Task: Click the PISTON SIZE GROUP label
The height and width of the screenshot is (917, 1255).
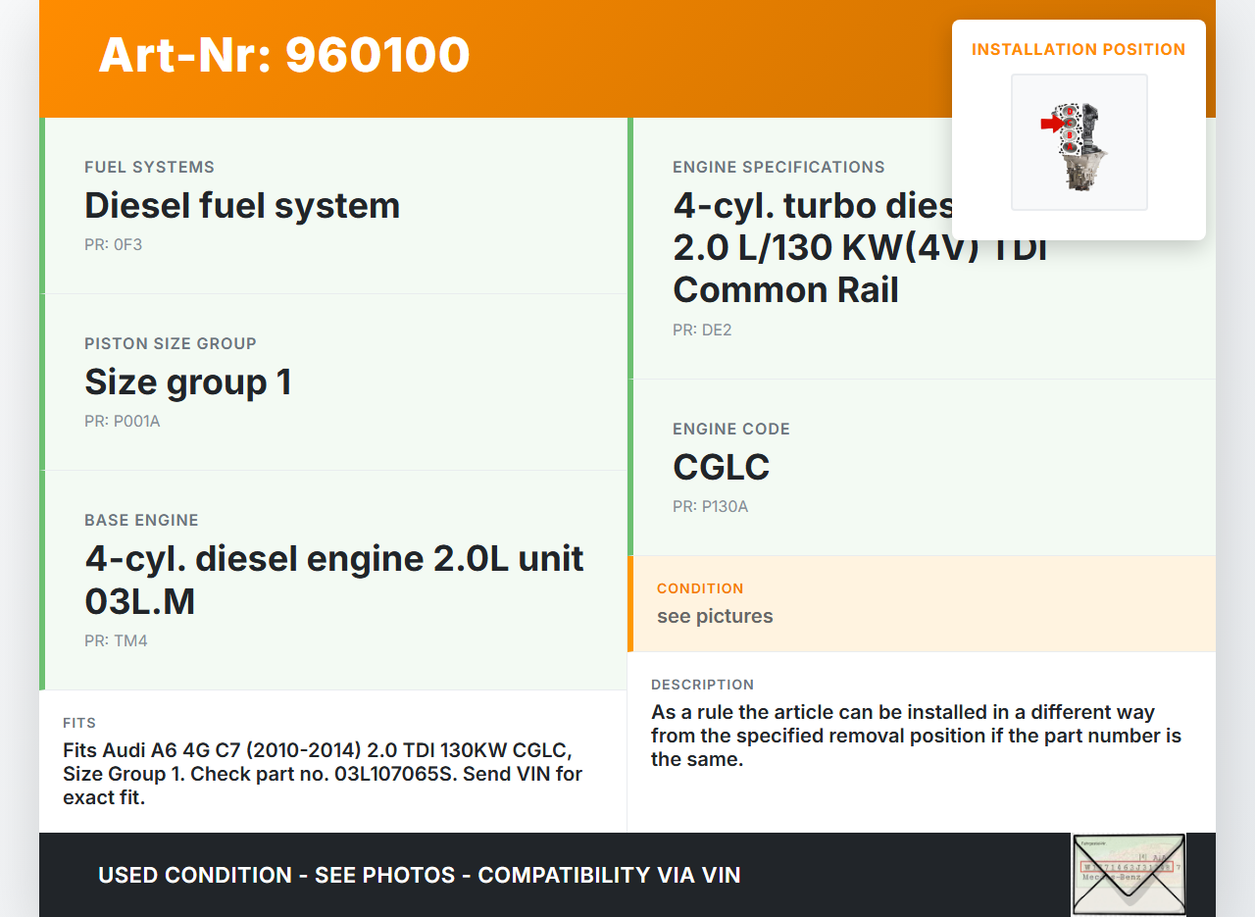Action: point(171,343)
